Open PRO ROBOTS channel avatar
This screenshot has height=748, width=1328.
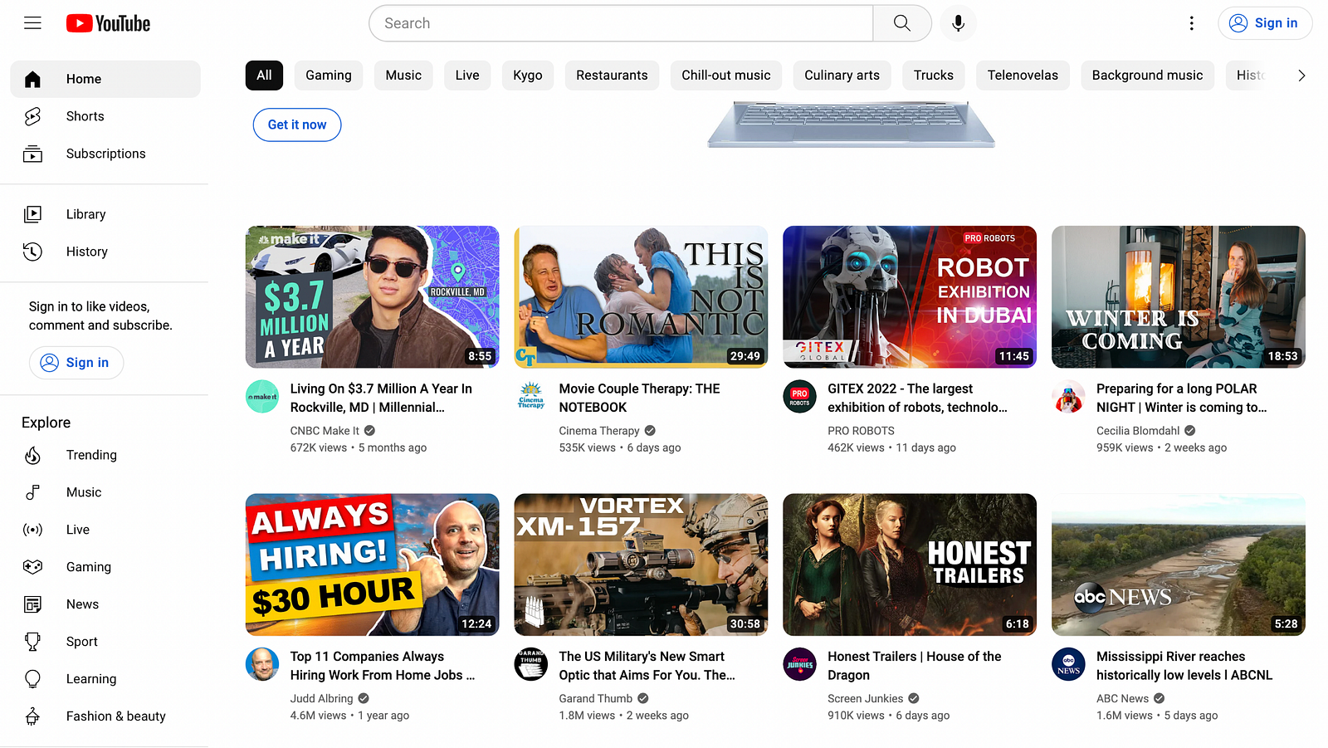(x=799, y=397)
